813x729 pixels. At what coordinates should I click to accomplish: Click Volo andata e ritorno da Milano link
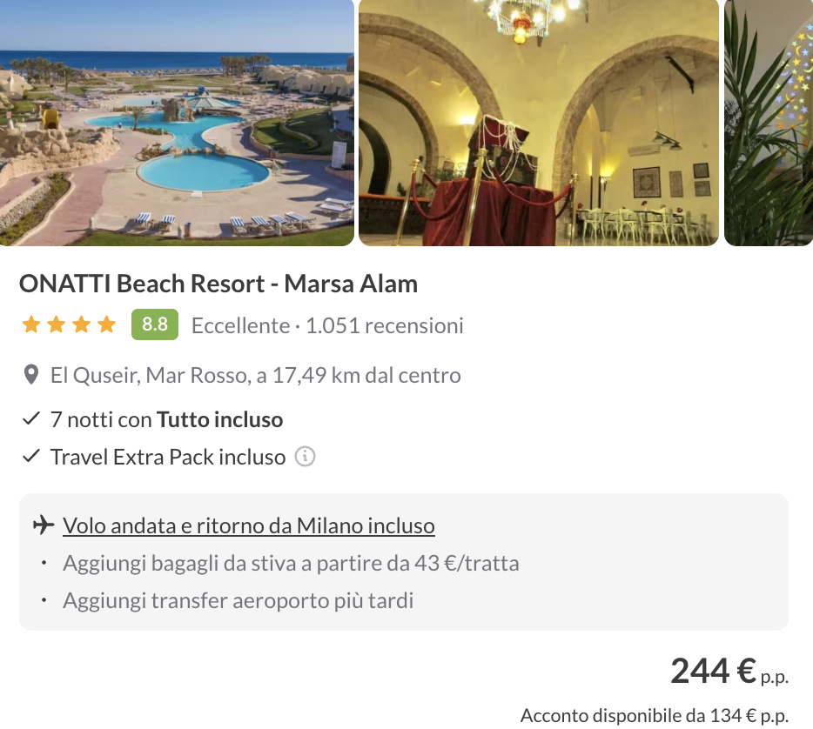249,525
